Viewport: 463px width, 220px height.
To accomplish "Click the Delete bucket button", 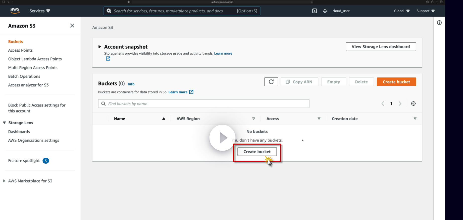I will 361,82.
